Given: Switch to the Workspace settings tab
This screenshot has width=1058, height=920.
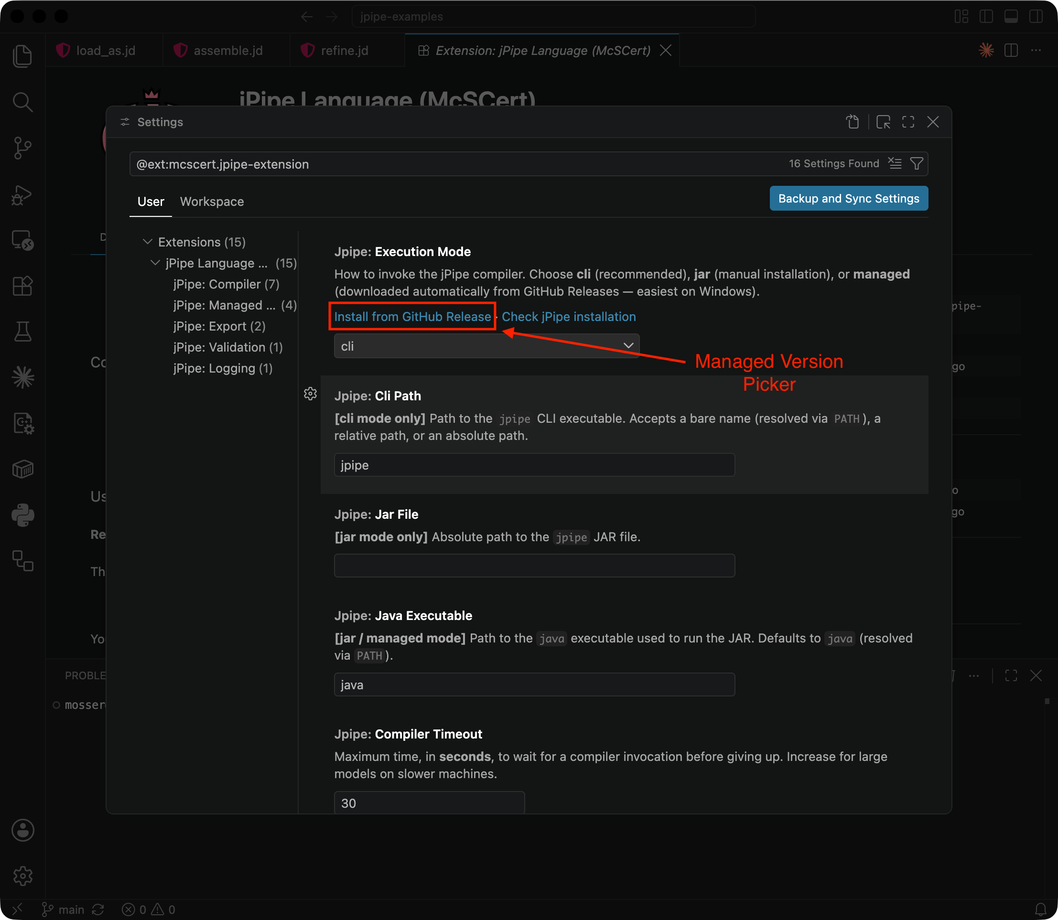Looking at the screenshot, I should (x=212, y=202).
